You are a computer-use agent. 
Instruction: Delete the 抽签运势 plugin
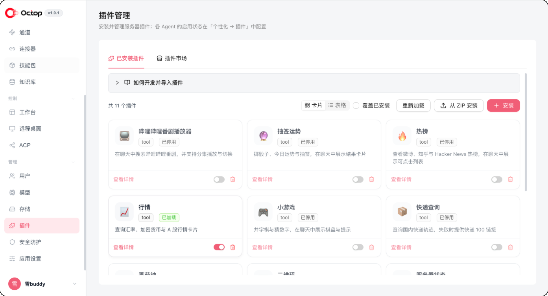371,179
